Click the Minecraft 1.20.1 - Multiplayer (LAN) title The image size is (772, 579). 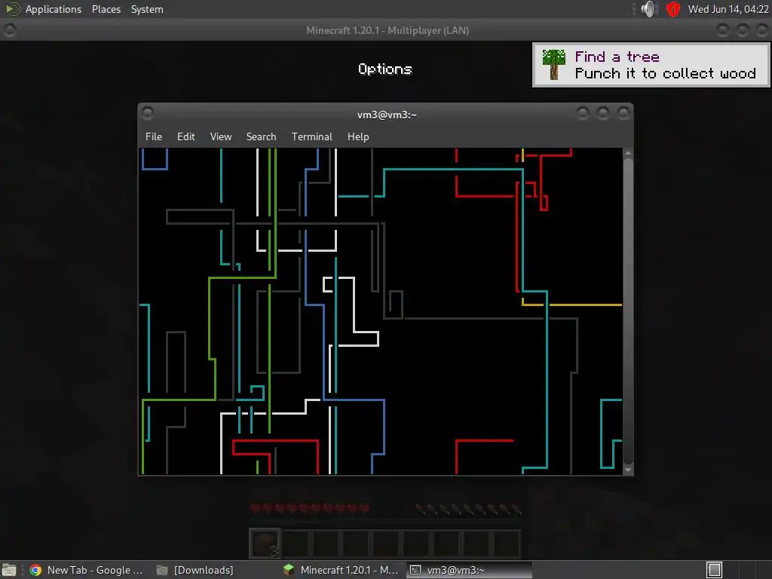(388, 30)
